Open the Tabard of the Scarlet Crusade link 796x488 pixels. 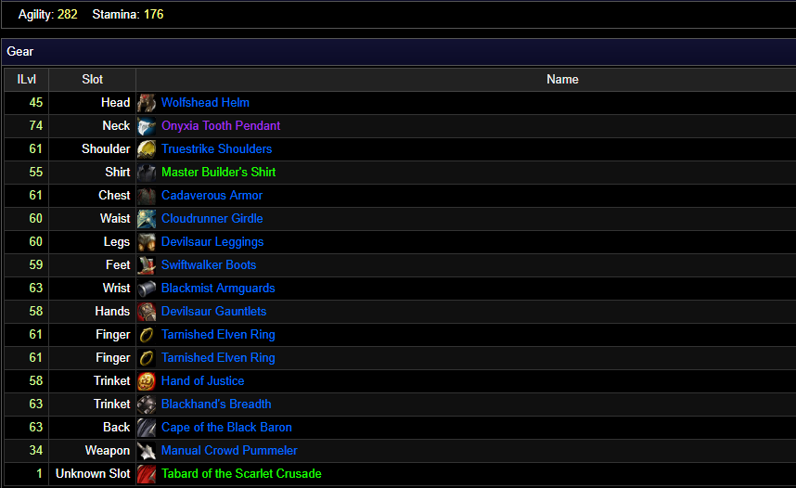(241, 474)
